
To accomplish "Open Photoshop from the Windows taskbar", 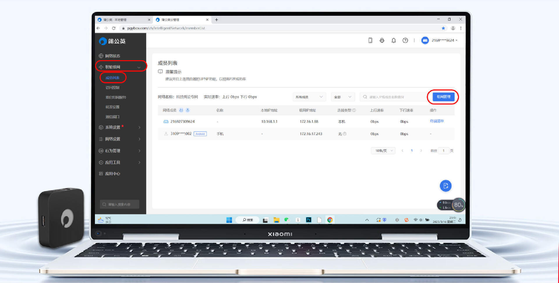I will [309, 220].
